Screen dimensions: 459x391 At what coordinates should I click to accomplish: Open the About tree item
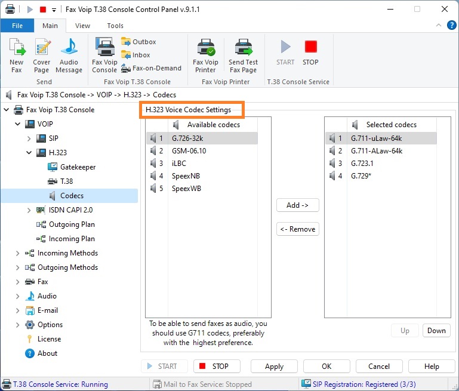point(41,353)
